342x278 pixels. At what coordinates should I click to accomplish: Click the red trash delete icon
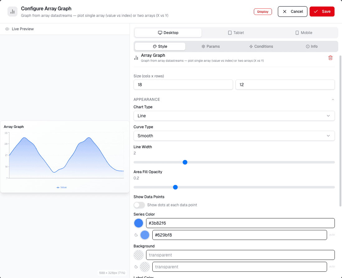(330, 58)
